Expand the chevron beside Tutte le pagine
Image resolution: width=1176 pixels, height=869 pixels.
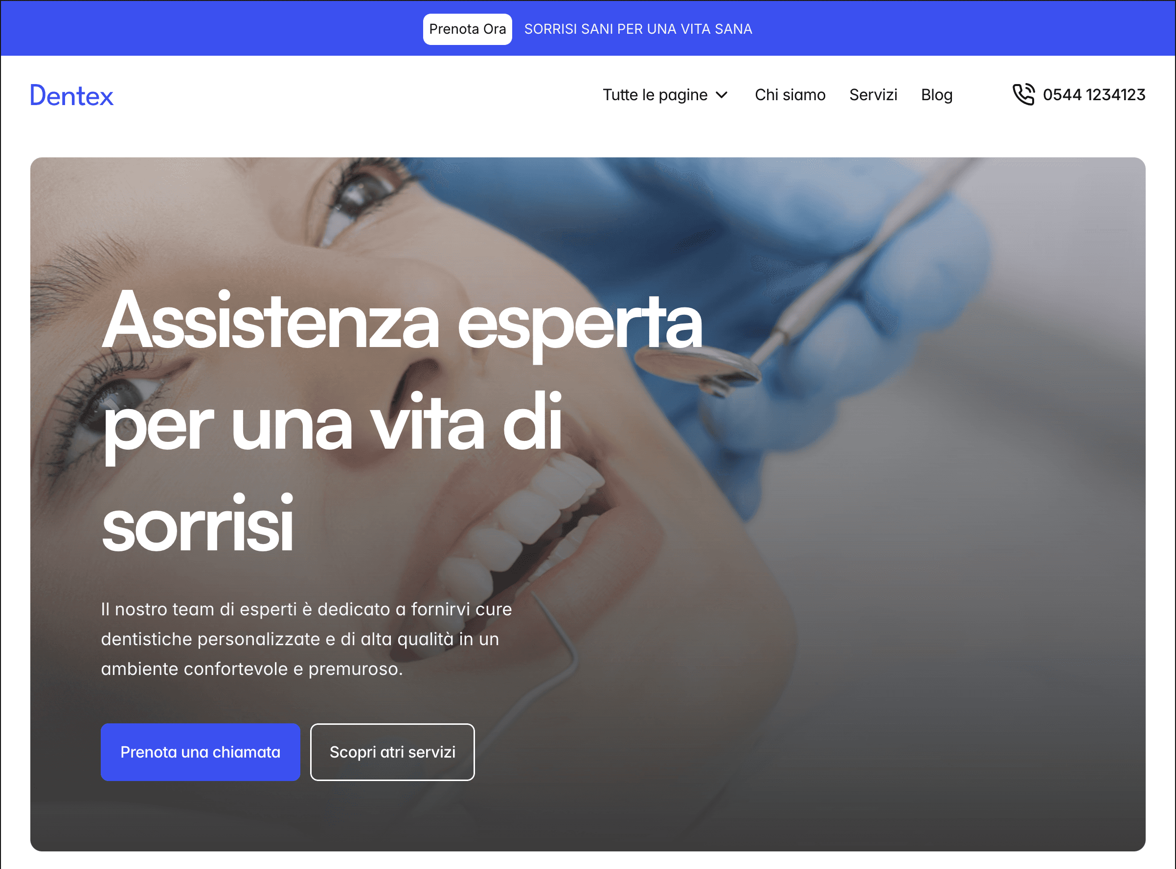722,95
